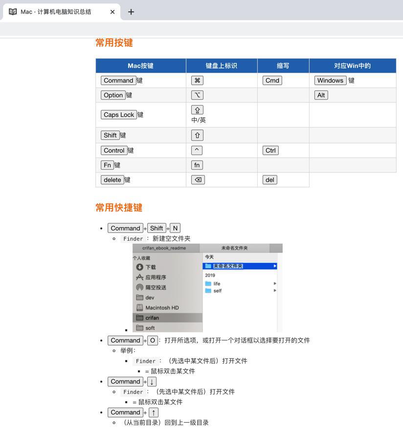Select the Mac · 计算机电脑知识总结 browser tab
Viewport: 403px width, 429px height.
pos(61,12)
